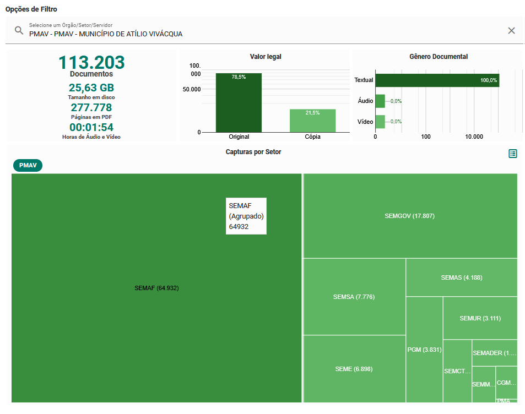
Task: Select the SEMGOV (17.807) treemap tile
Action: [x=409, y=216]
